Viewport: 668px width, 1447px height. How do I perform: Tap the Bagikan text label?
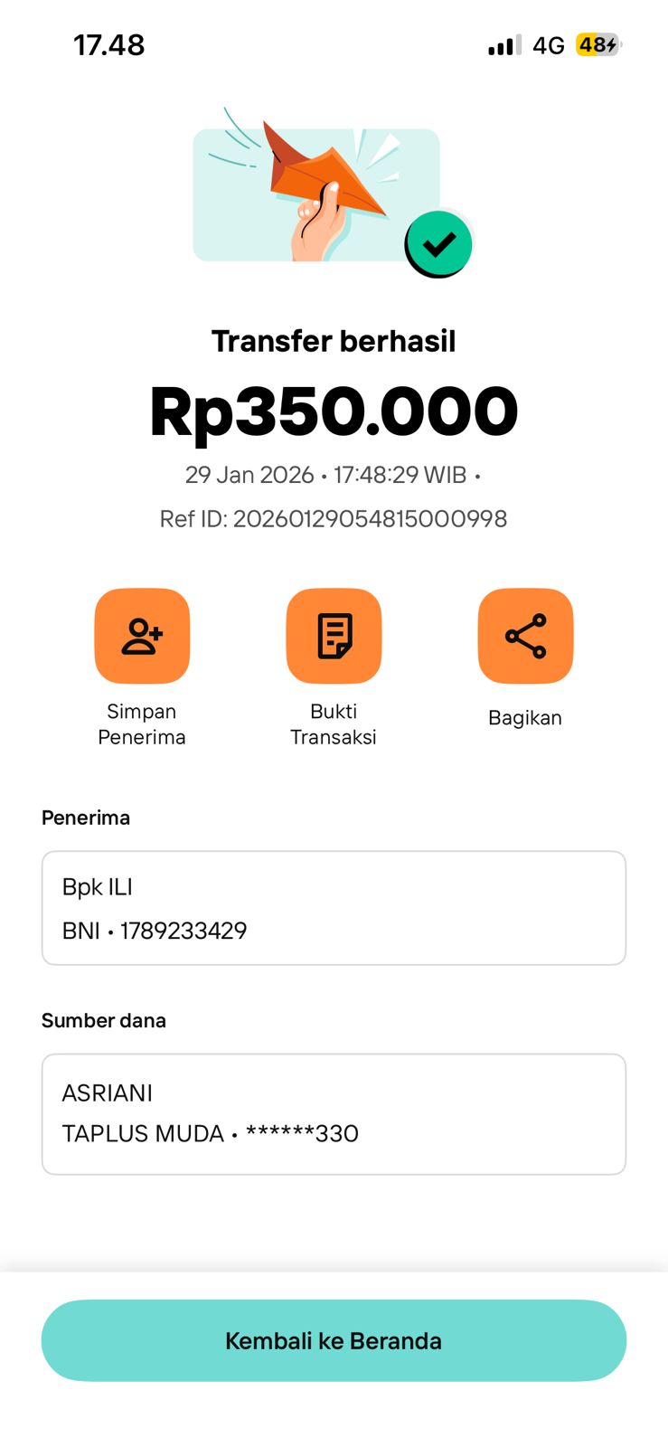click(525, 718)
